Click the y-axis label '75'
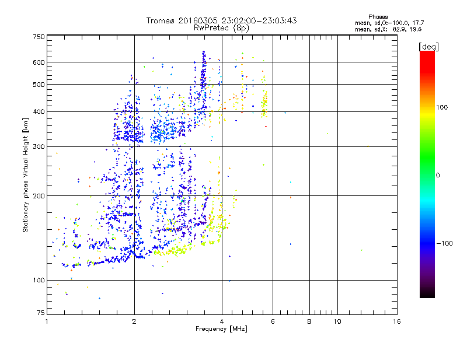 tap(41, 313)
